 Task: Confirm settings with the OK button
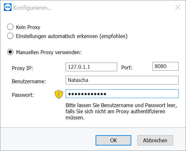pos(113,140)
